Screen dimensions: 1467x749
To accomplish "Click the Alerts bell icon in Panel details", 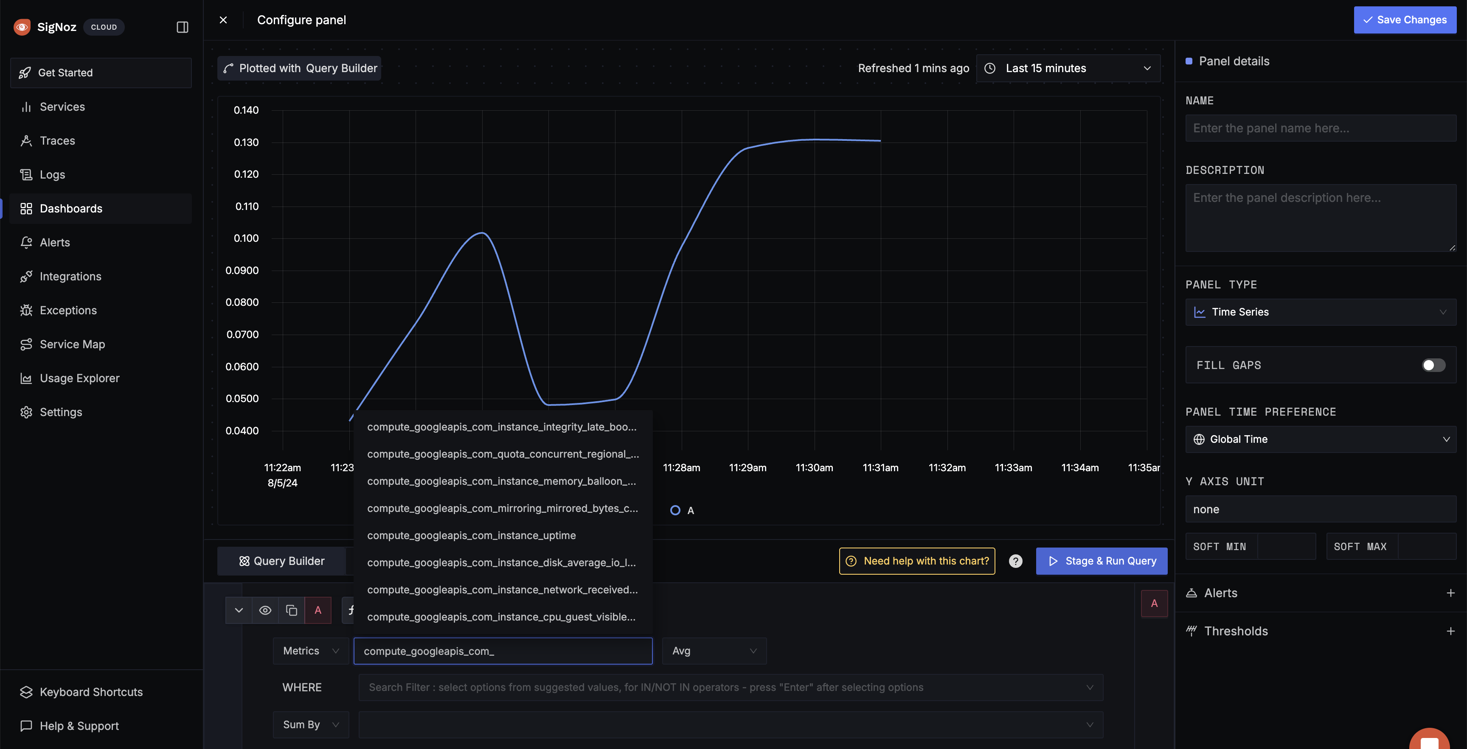I will tap(1192, 593).
